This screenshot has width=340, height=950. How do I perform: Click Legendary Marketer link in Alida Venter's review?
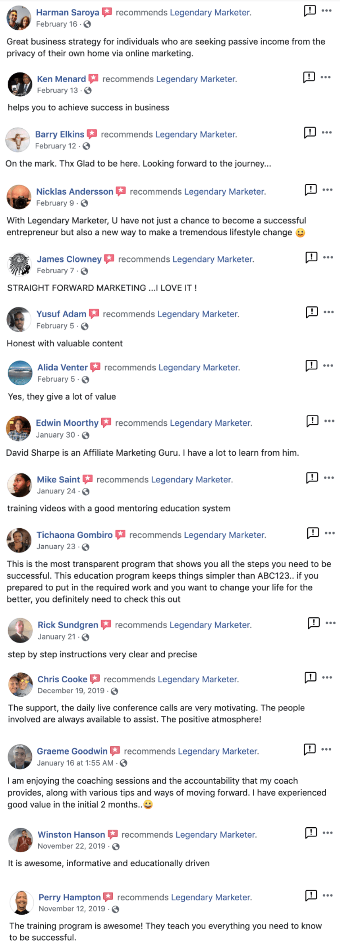(199, 367)
